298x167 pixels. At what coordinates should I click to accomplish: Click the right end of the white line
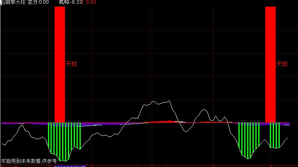(x=287, y=138)
